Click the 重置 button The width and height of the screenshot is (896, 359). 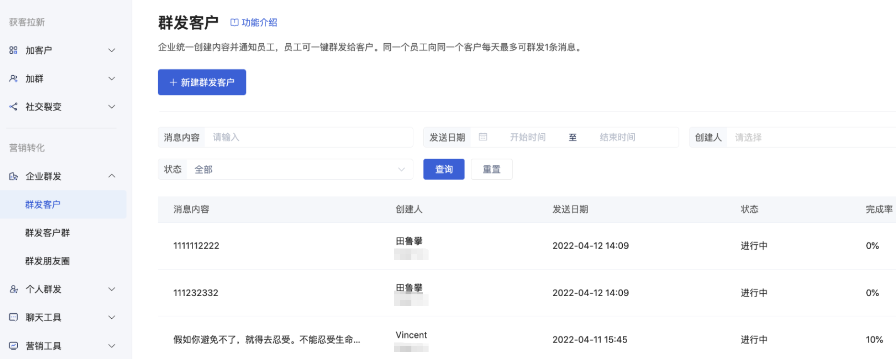(x=491, y=169)
